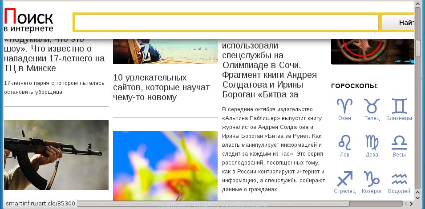The image size is (425, 209).
Task: Click the red circle image thumbnail
Action: click(372, 52)
